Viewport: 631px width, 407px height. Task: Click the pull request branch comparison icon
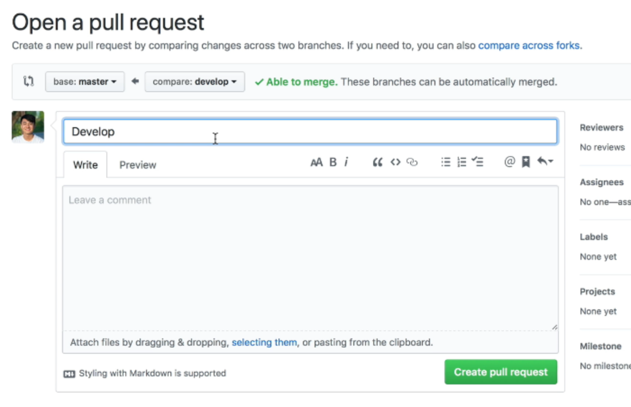28,82
